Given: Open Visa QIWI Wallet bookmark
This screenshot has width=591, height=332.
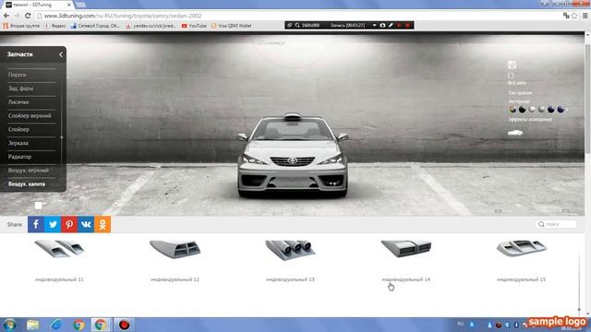Looking at the screenshot, I should [231, 26].
